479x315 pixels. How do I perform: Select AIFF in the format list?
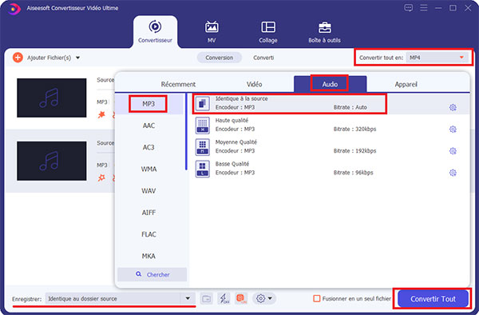pos(148,213)
